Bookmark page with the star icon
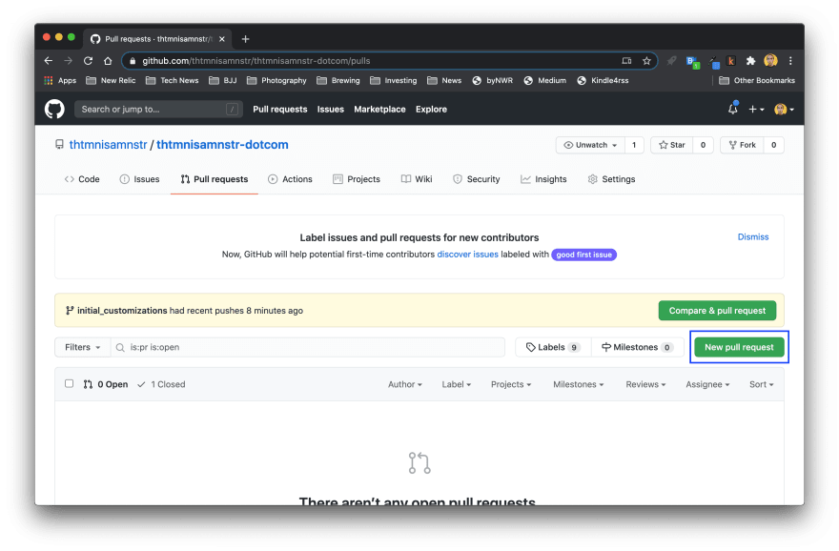 tap(646, 60)
